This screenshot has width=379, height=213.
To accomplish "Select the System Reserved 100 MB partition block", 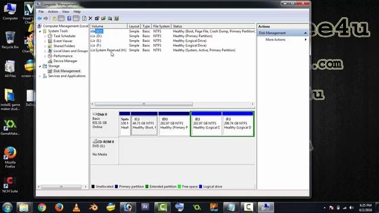I will 125,124.
